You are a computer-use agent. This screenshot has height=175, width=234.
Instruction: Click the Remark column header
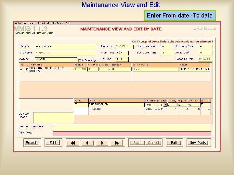click(194, 65)
